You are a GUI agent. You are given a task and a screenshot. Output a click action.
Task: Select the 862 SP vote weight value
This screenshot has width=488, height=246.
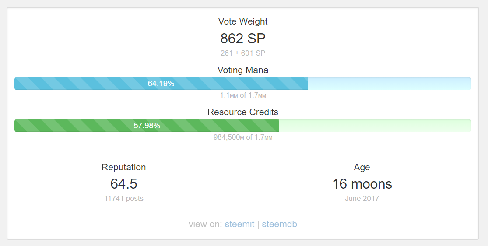point(243,39)
